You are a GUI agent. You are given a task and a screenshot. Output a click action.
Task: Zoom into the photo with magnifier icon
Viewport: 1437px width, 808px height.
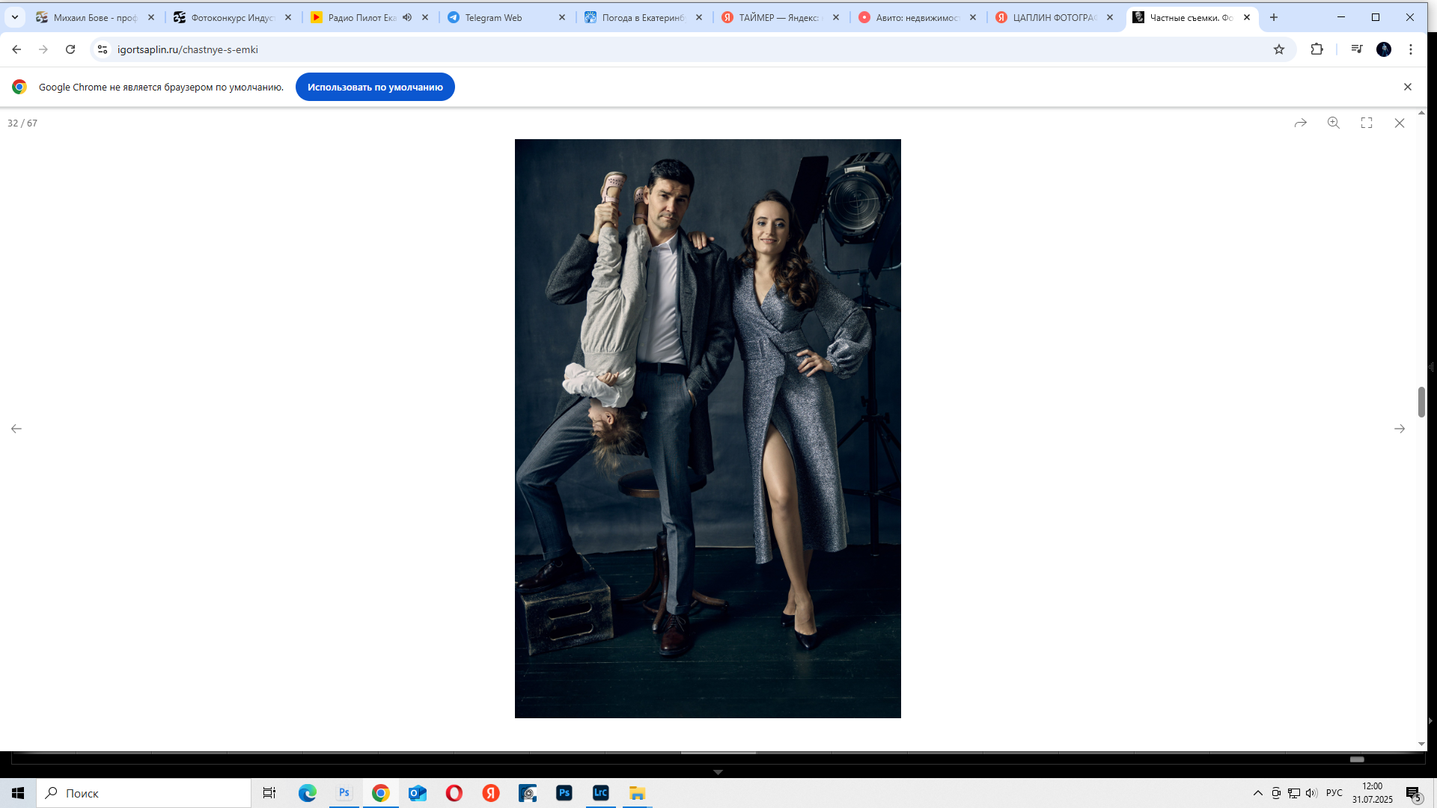pos(1334,123)
